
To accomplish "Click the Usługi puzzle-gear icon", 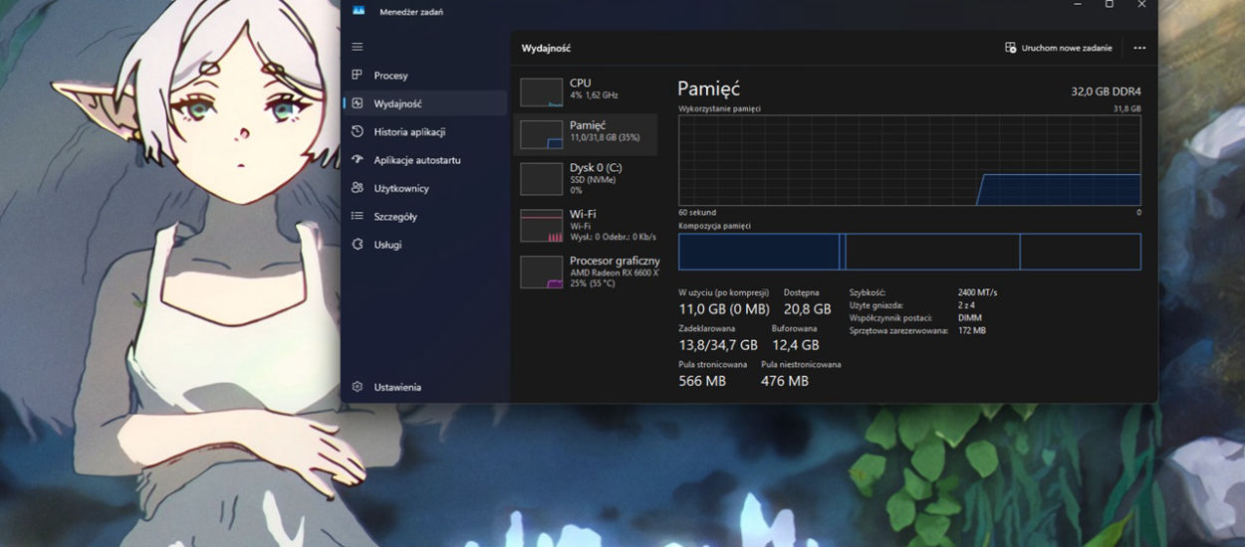I will (x=358, y=244).
